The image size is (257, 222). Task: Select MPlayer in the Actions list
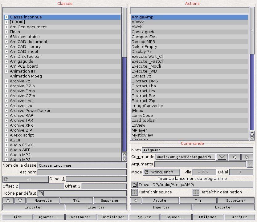[x=190, y=130]
